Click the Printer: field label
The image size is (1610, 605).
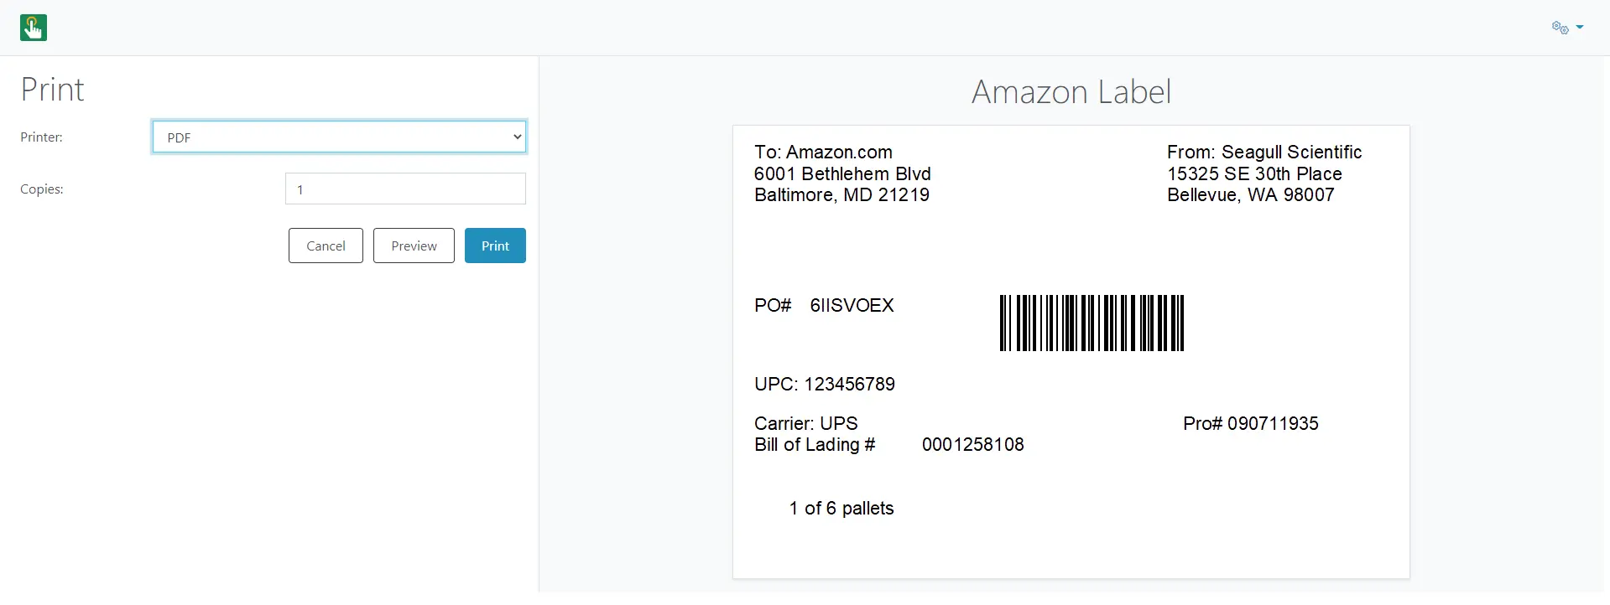41,137
